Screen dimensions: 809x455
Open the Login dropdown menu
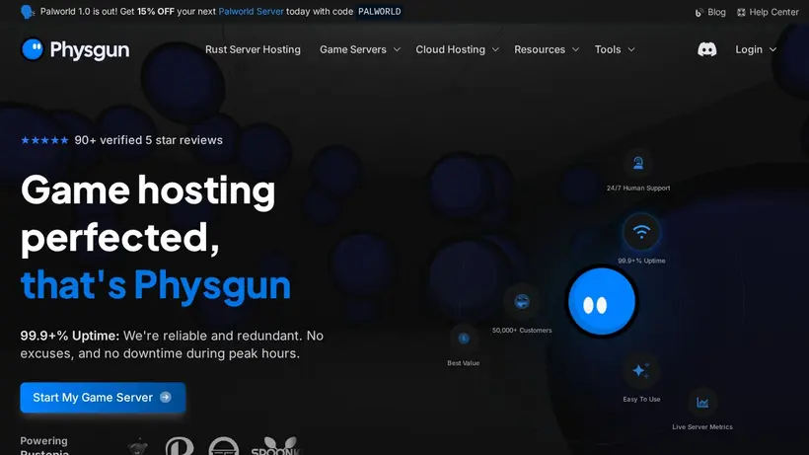(x=756, y=49)
